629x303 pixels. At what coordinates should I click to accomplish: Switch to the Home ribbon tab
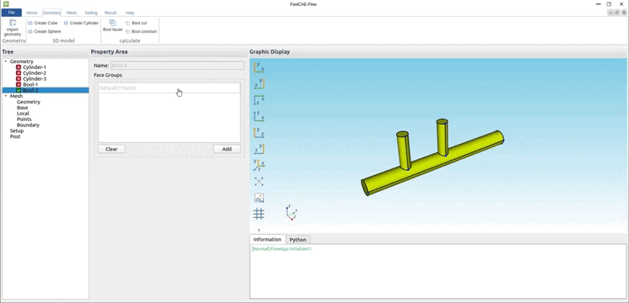(32, 13)
